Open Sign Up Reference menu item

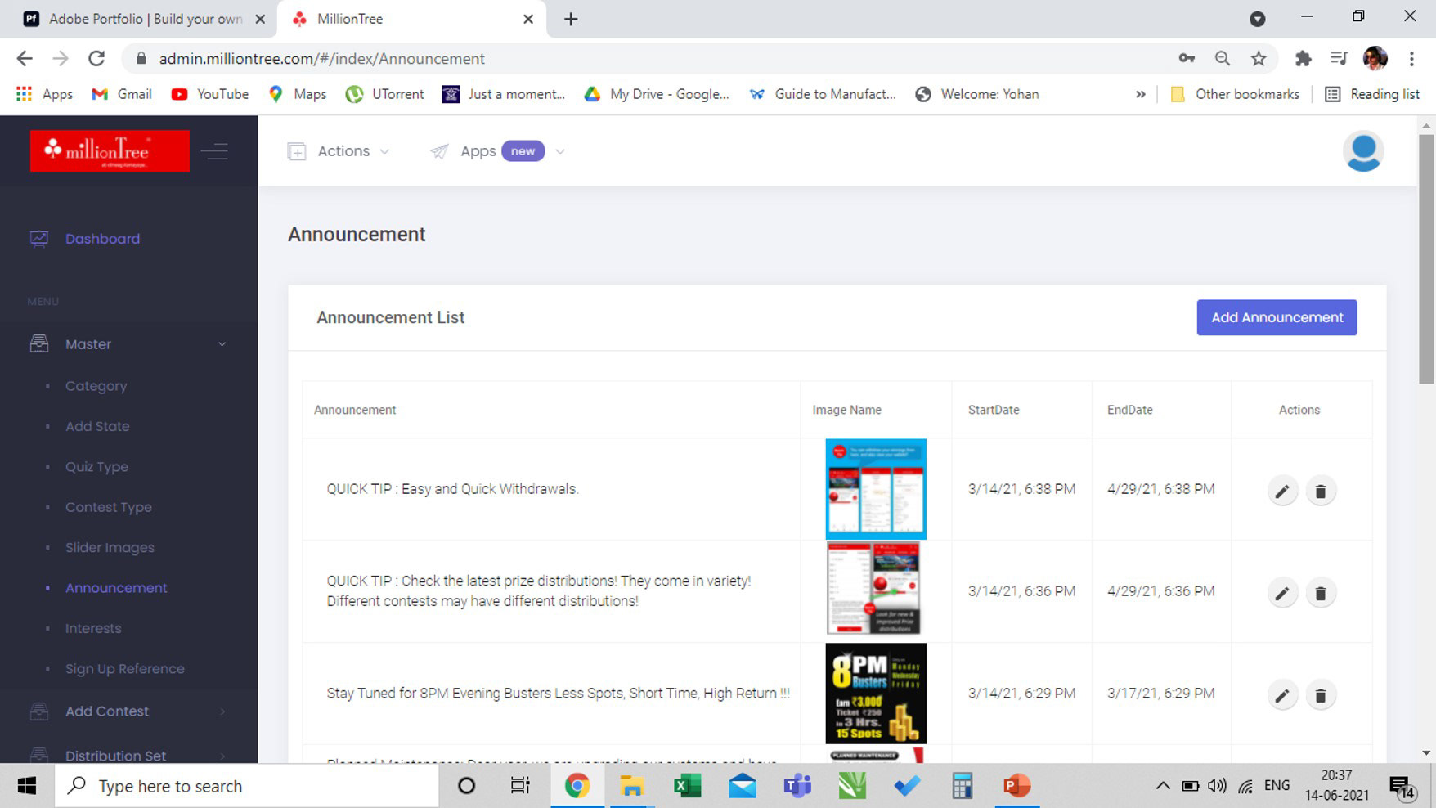125,669
